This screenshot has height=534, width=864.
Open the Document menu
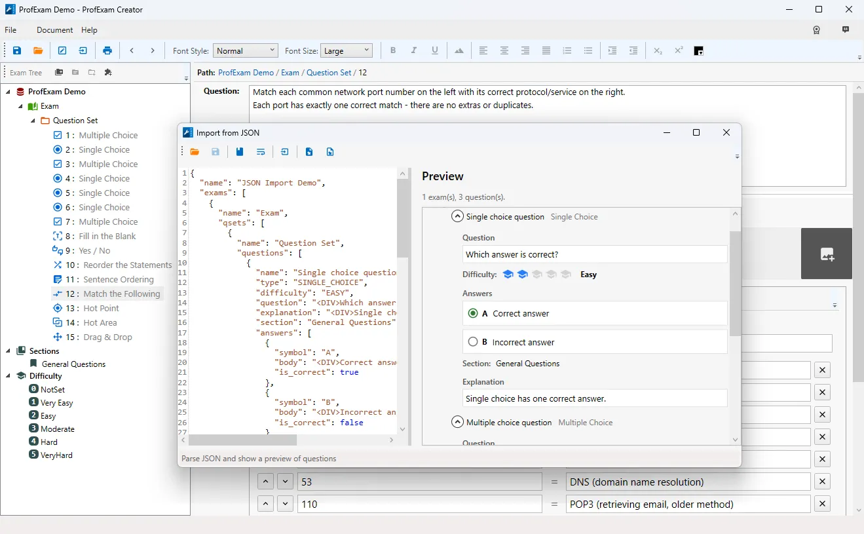(55, 30)
